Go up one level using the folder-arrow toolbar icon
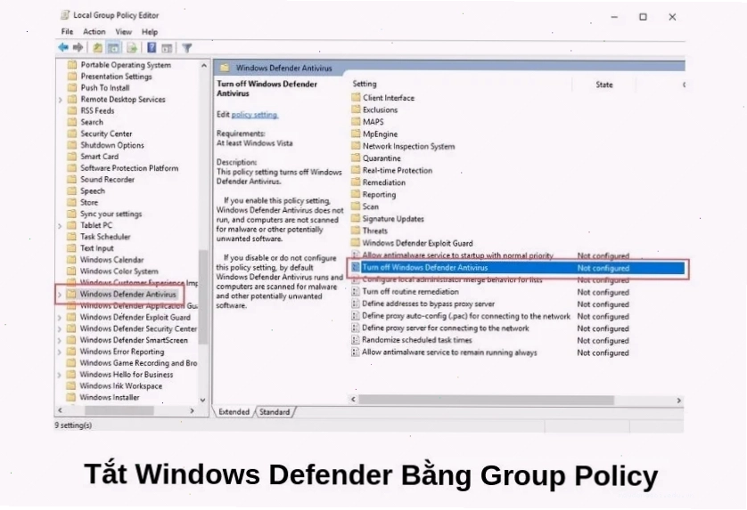This screenshot has height=510, width=747. point(97,47)
